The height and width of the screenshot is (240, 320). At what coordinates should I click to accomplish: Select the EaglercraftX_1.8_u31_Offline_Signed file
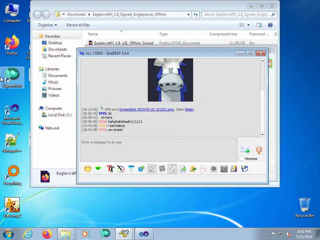[x=124, y=43]
